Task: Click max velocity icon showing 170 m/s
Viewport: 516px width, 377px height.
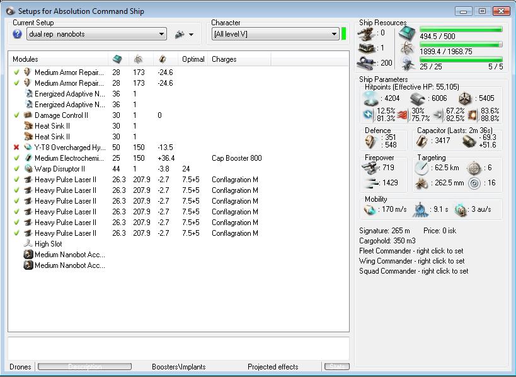Action: 370,210
